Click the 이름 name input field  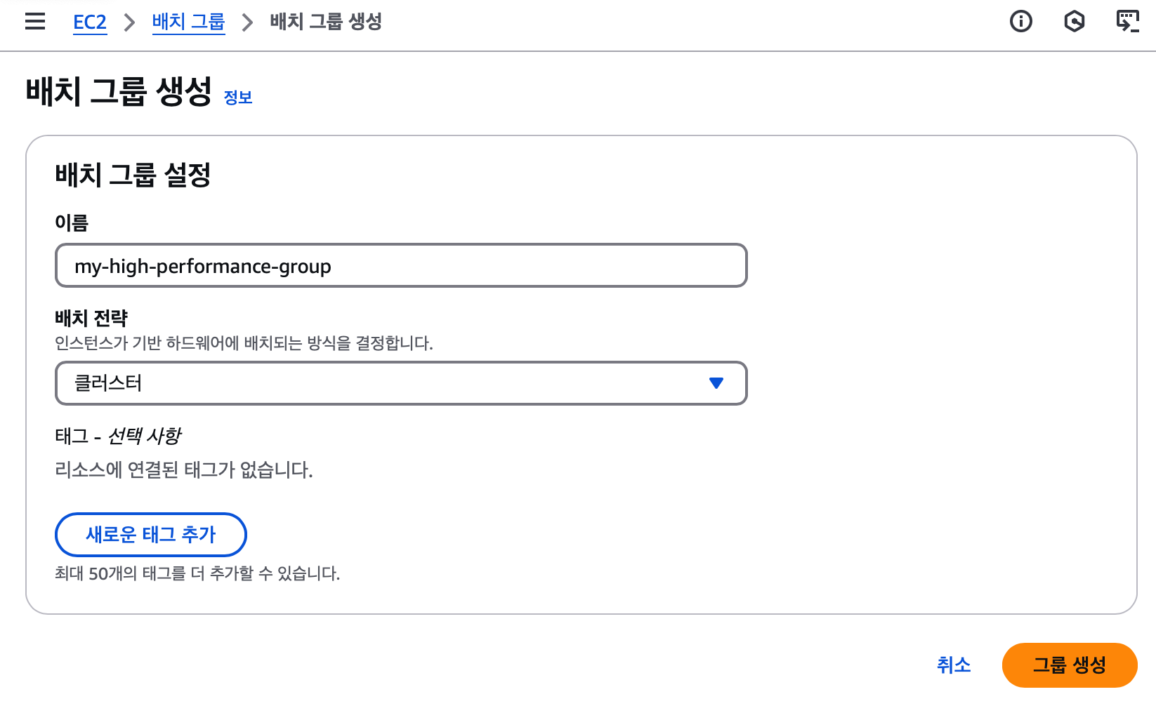pyautogui.click(x=400, y=266)
